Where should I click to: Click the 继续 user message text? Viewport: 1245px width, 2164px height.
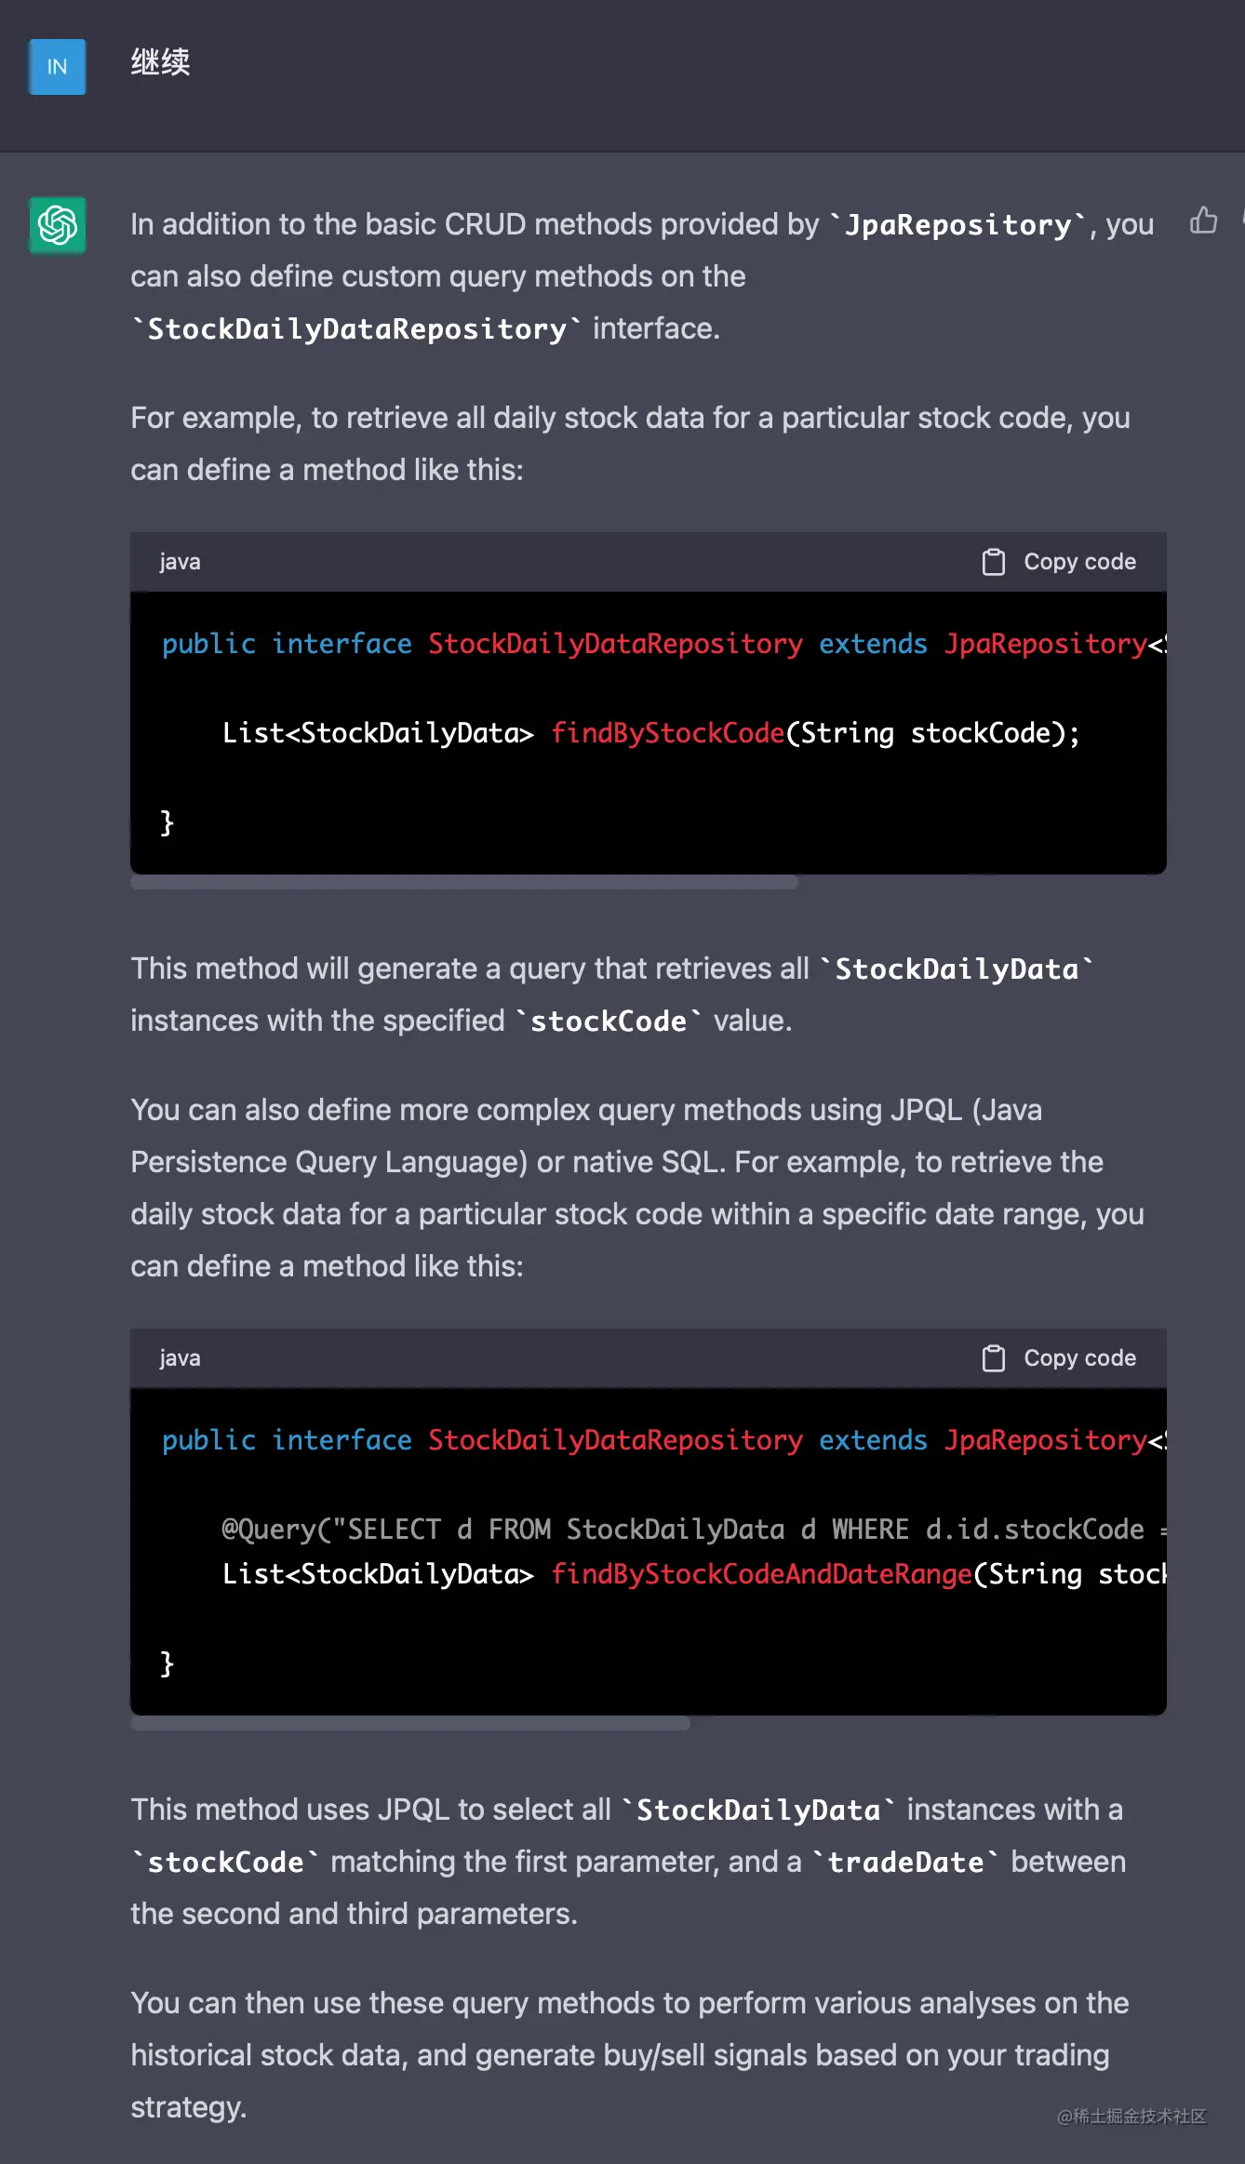(159, 64)
